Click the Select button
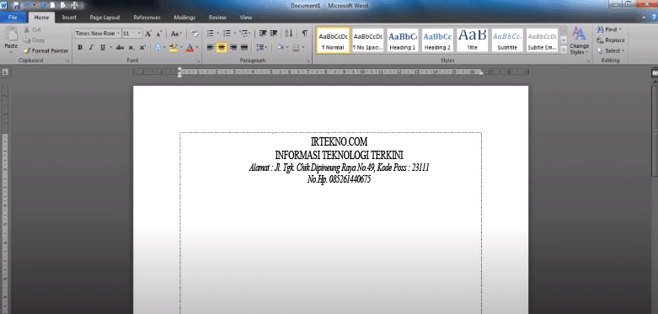 (611, 51)
